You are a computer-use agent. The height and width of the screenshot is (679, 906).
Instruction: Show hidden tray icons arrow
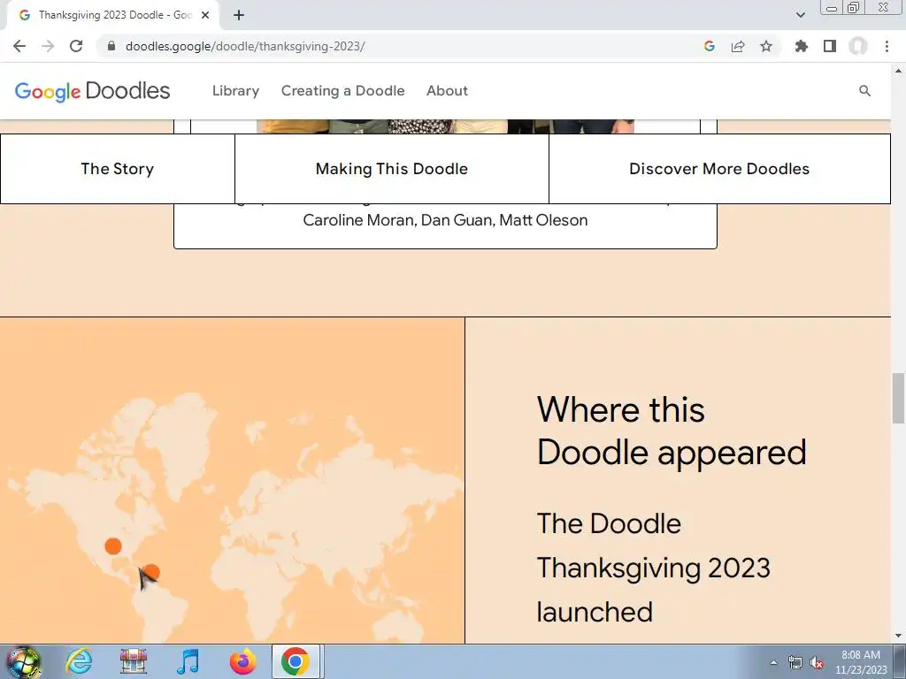point(773,662)
